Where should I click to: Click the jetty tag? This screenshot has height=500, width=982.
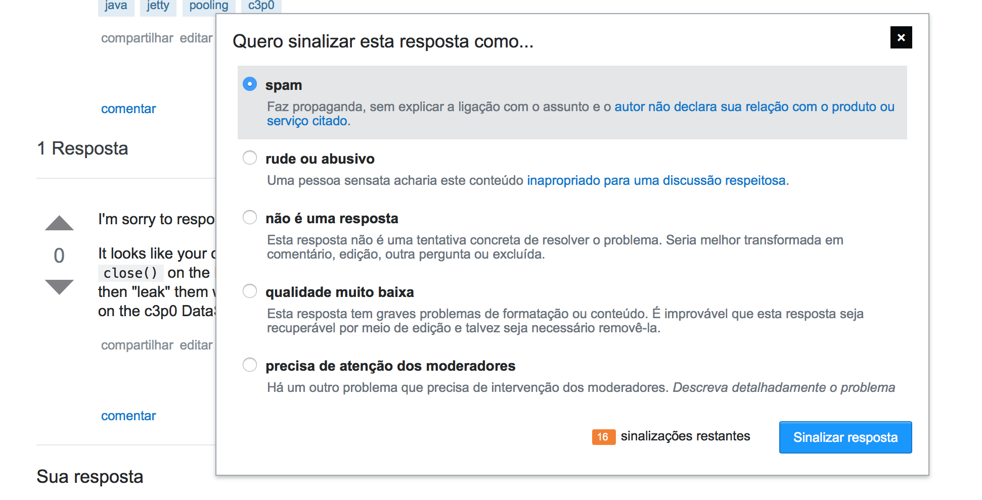pos(158,7)
